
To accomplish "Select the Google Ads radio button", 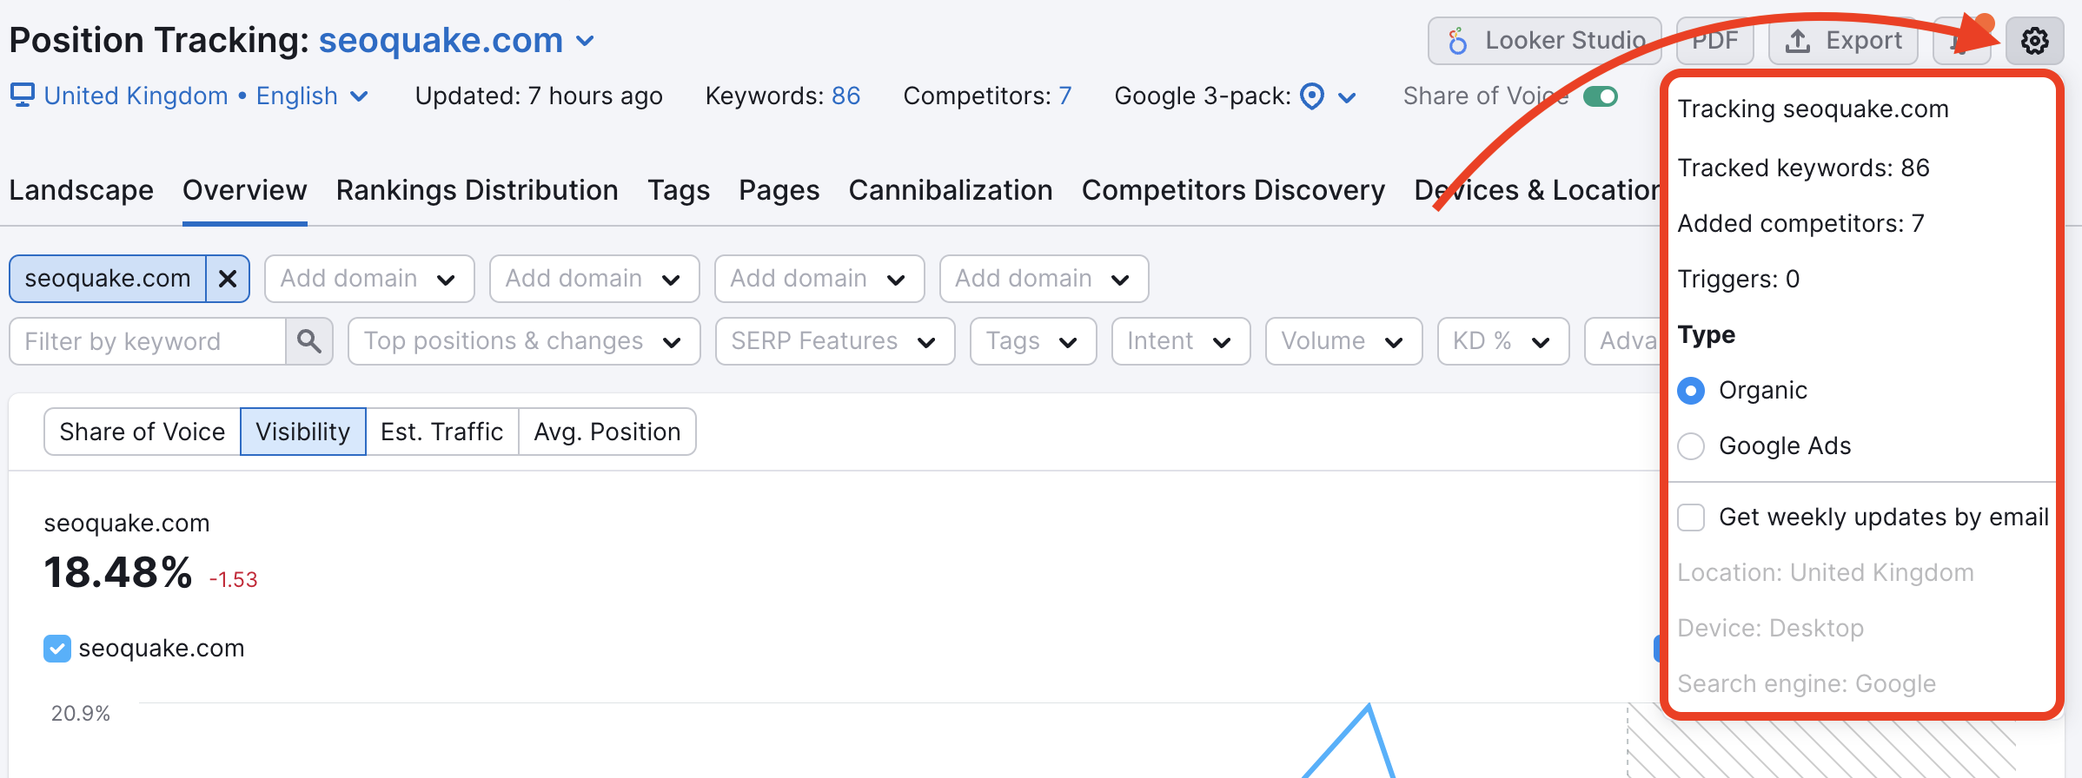I will 1691,446.
